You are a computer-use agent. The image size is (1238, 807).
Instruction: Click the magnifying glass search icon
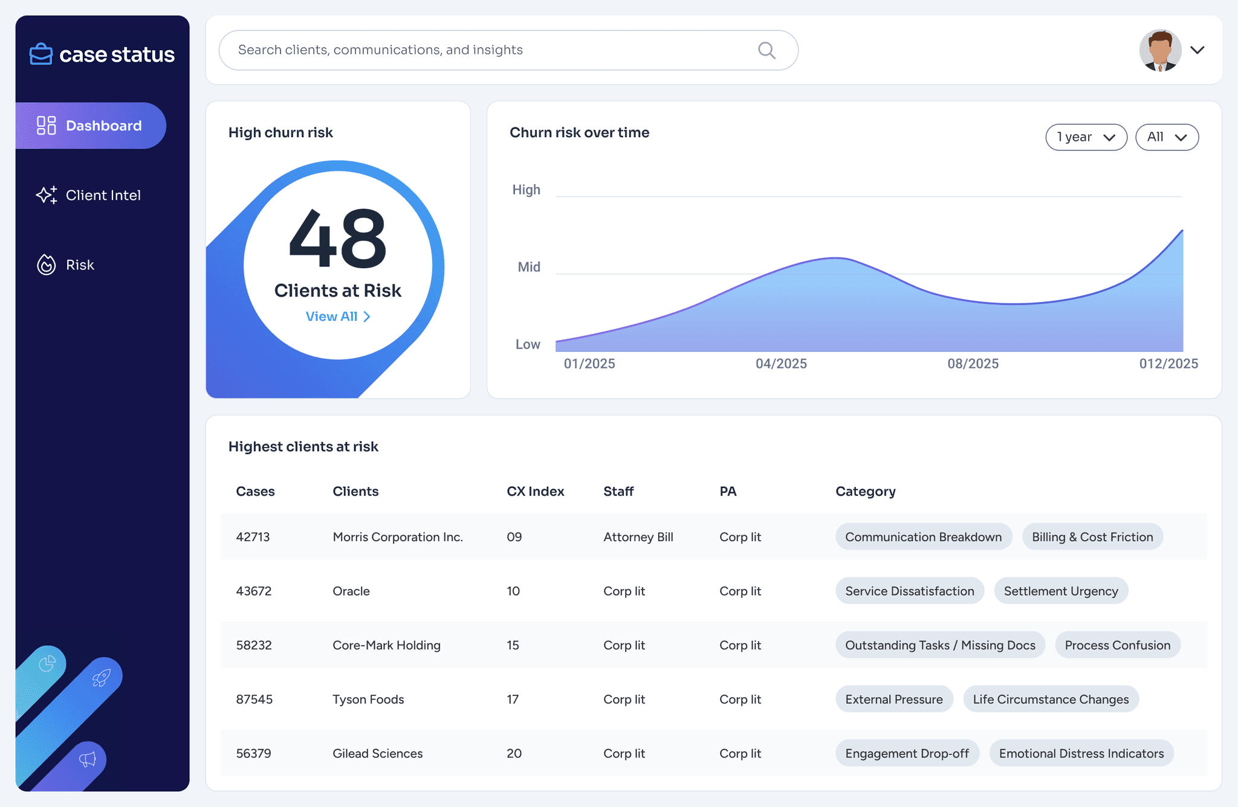[x=766, y=50]
